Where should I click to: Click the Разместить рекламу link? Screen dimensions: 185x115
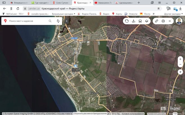[157, 114]
